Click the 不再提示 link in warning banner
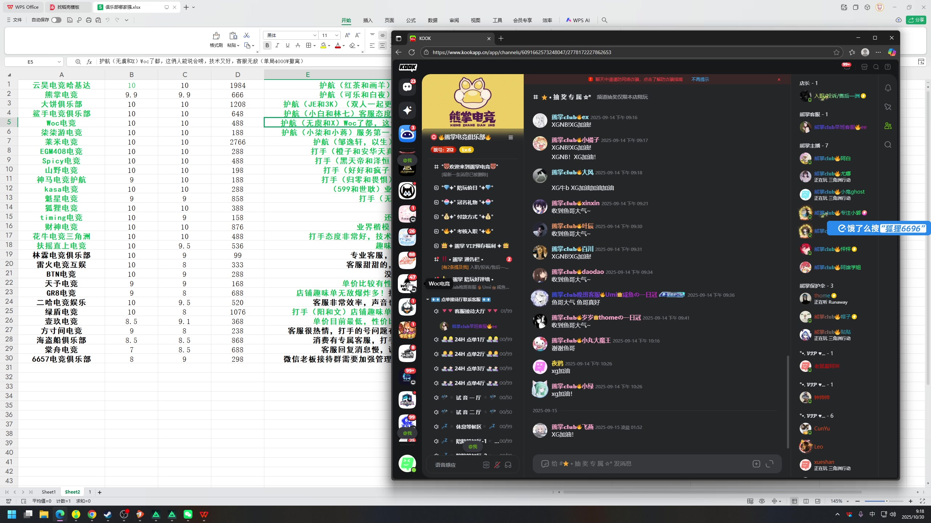 point(700,79)
